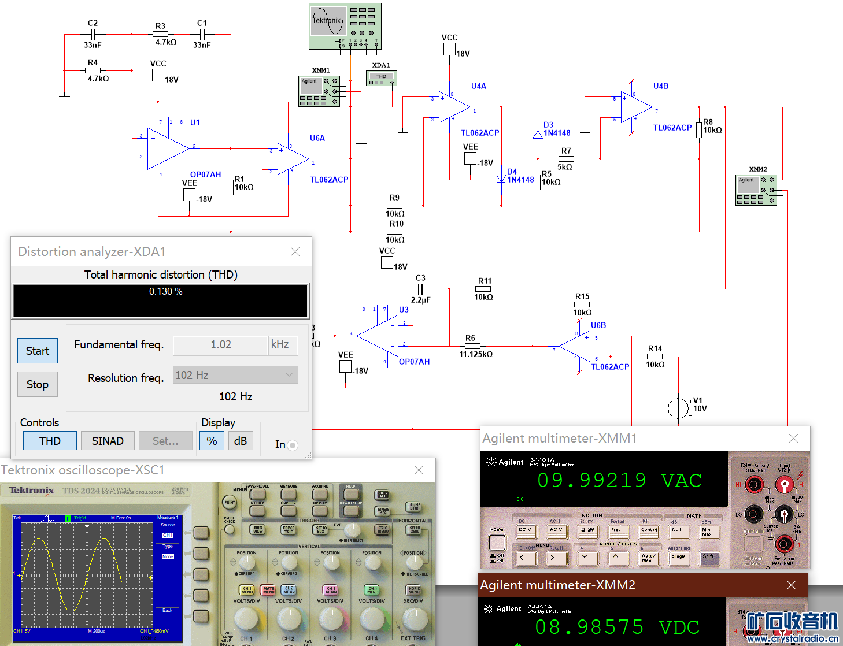Toggle Auto/Man range on XMM1 multimeter
Viewport: 843px width, 646px height.
click(x=648, y=558)
